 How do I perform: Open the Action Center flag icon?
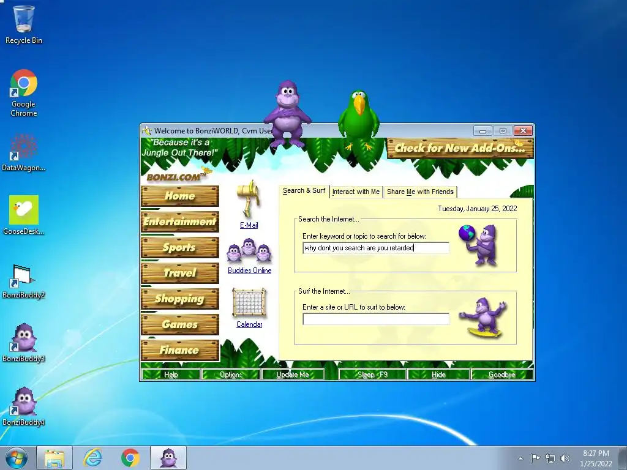tap(535, 458)
